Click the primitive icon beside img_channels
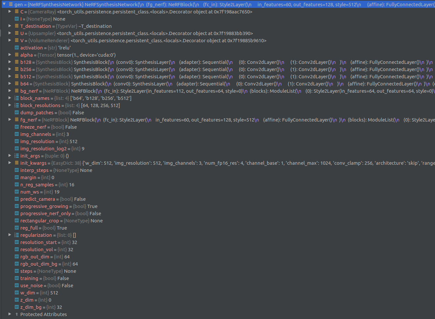435x319 pixels. 17,134
